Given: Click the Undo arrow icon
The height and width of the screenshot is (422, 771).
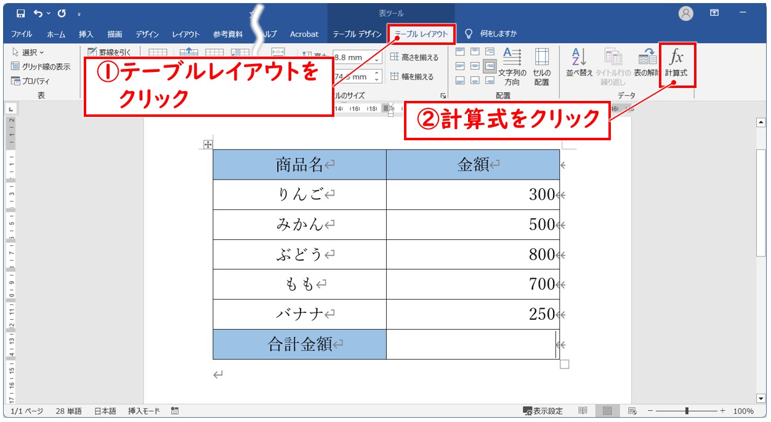Looking at the screenshot, I should coord(38,14).
